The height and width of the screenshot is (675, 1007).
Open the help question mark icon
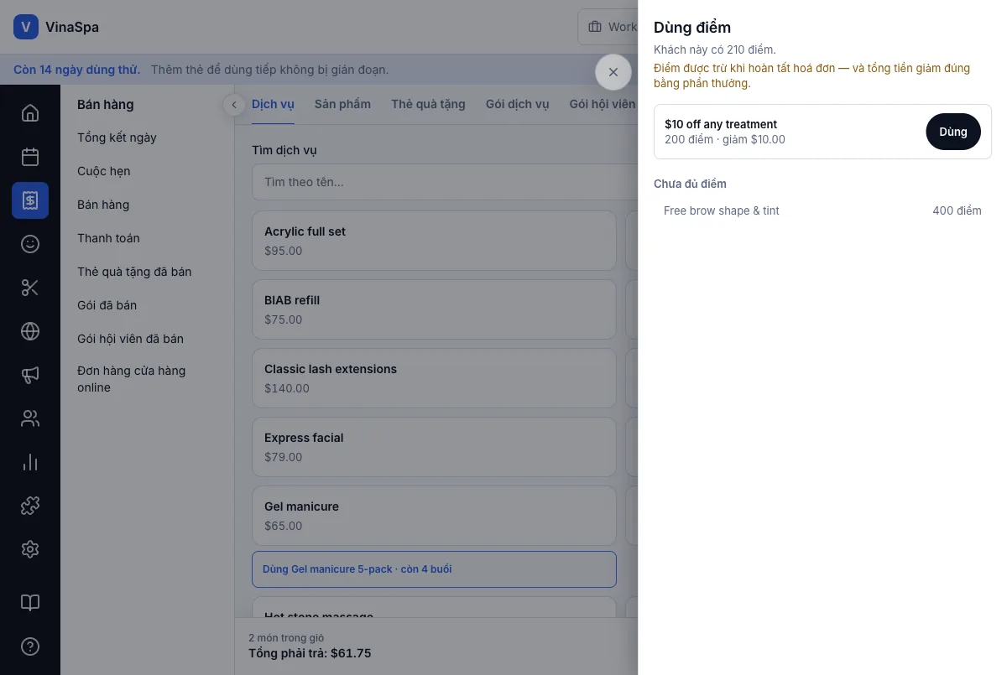(30, 646)
